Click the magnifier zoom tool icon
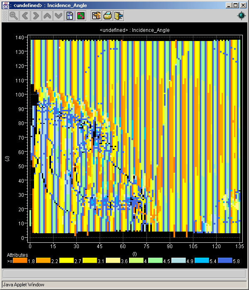 (14, 16)
